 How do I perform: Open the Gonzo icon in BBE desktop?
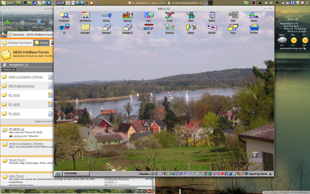click(x=254, y=17)
